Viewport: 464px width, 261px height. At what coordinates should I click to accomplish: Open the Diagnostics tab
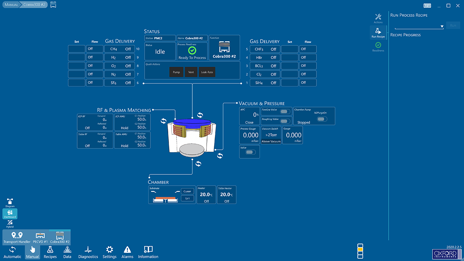coord(88,252)
